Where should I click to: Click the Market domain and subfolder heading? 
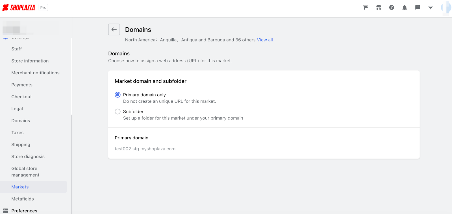(151, 81)
